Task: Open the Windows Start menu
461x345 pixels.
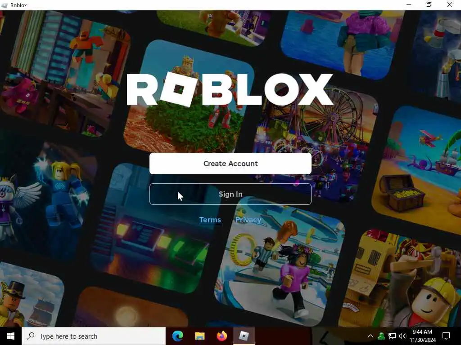Action: coord(11,336)
